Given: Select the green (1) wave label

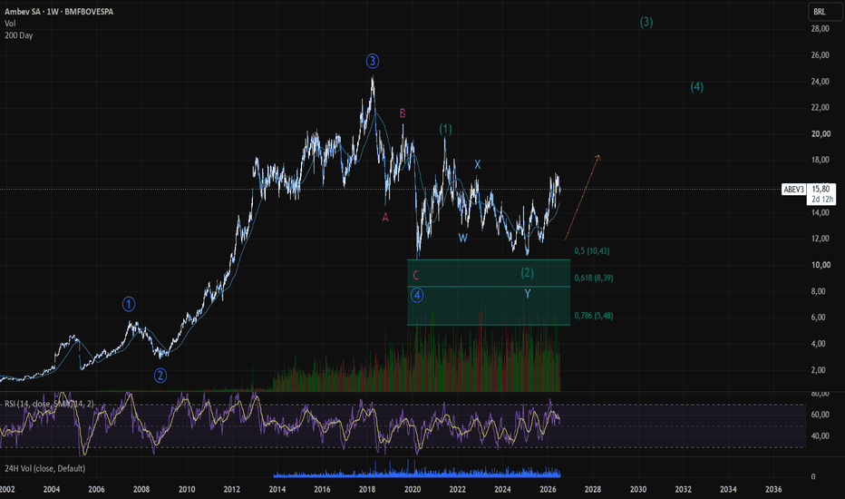Looking at the screenshot, I should [445, 129].
